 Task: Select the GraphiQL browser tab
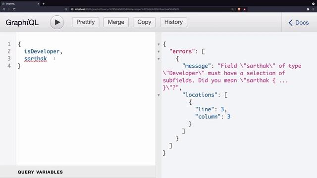[20, 3]
